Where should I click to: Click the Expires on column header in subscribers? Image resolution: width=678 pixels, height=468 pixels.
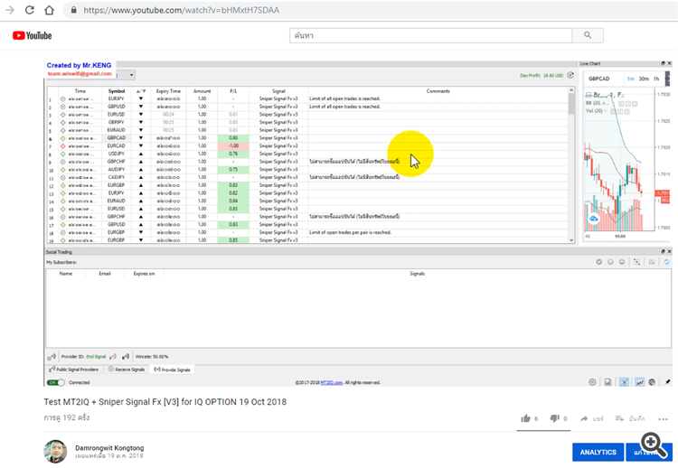pyautogui.click(x=144, y=274)
